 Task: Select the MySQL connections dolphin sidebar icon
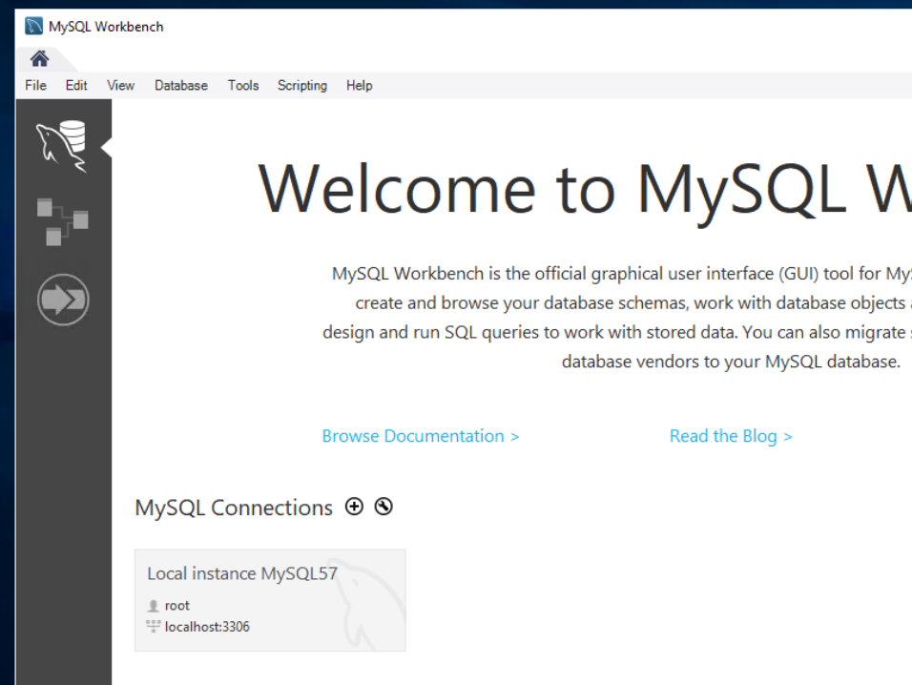pyautogui.click(x=62, y=146)
